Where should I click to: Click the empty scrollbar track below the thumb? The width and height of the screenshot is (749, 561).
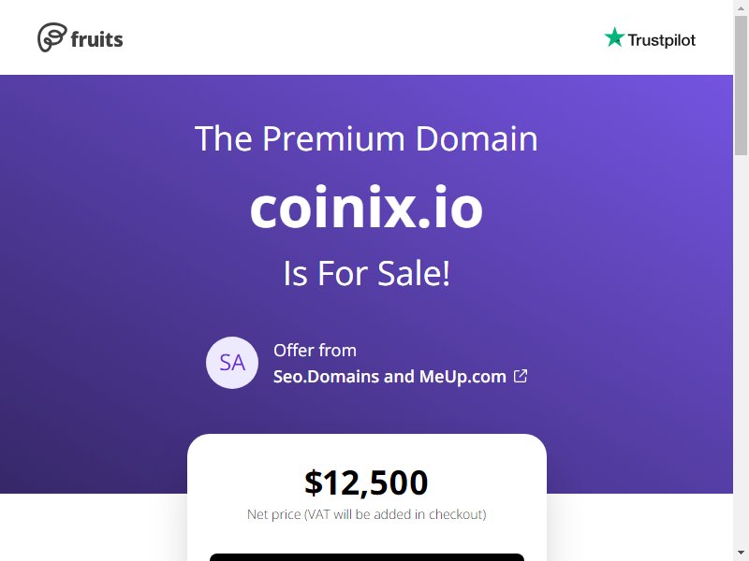pyautogui.click(x=741, y=351)
